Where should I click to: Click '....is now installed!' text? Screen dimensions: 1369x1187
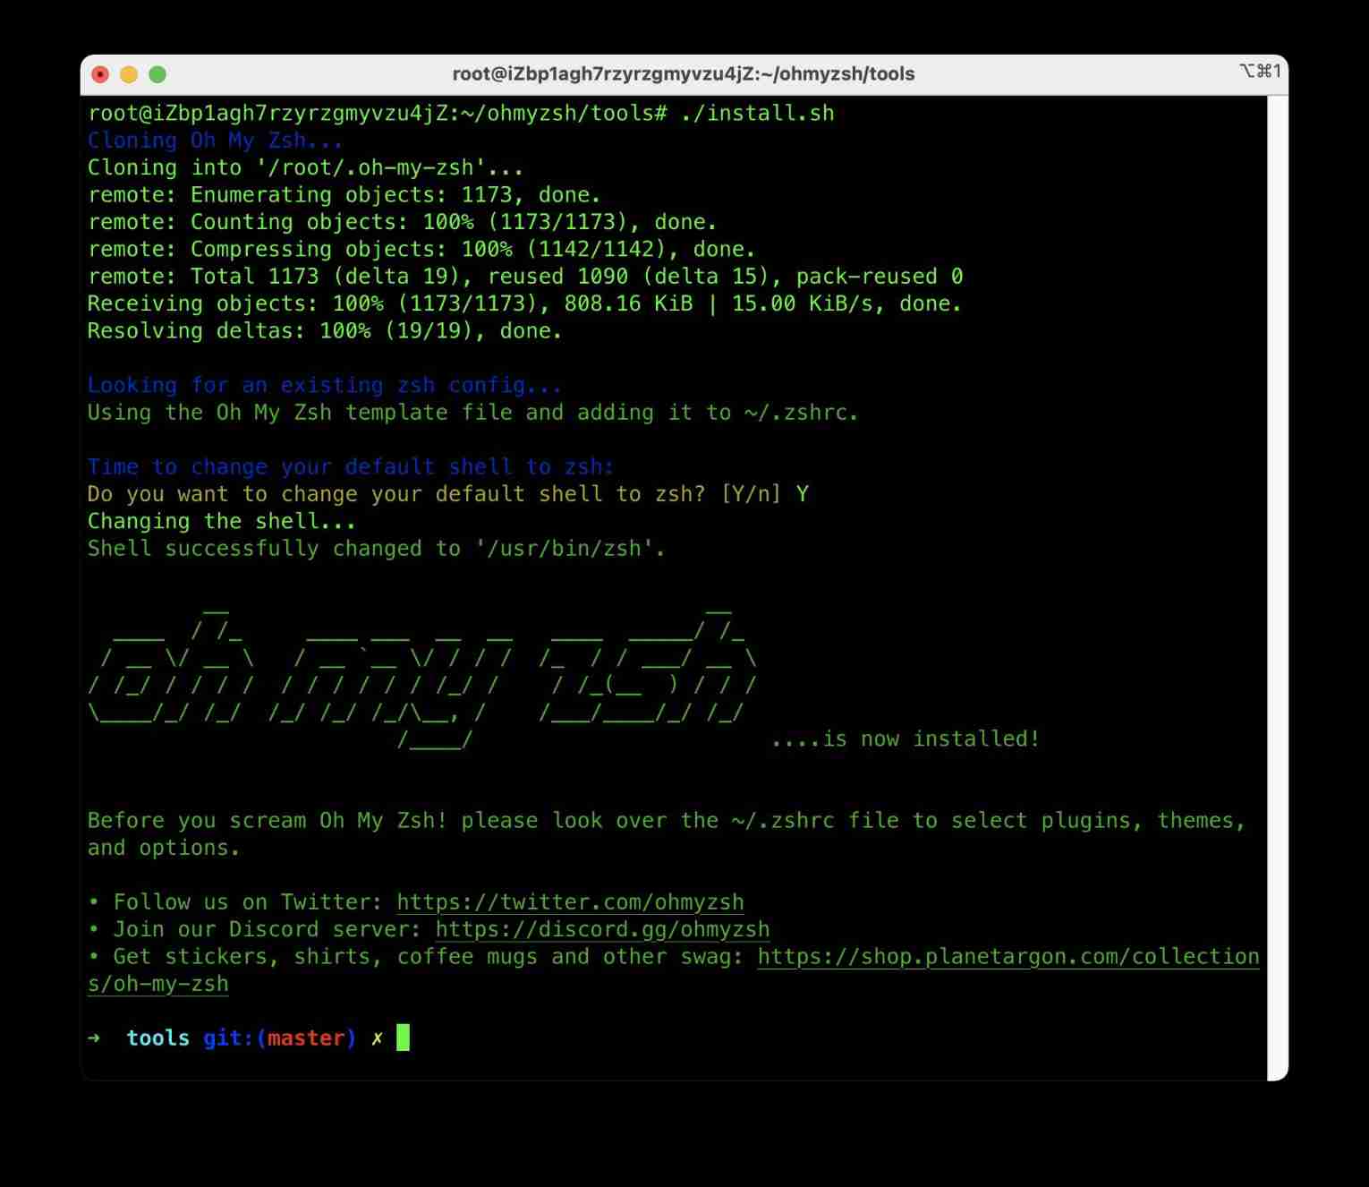(x=906, y=739)
